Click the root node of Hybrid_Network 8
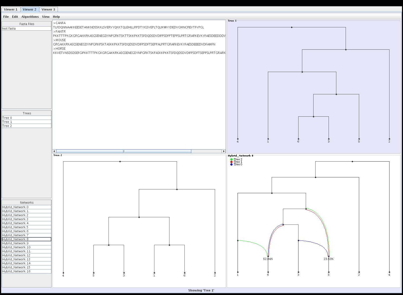 pos(352,162)
